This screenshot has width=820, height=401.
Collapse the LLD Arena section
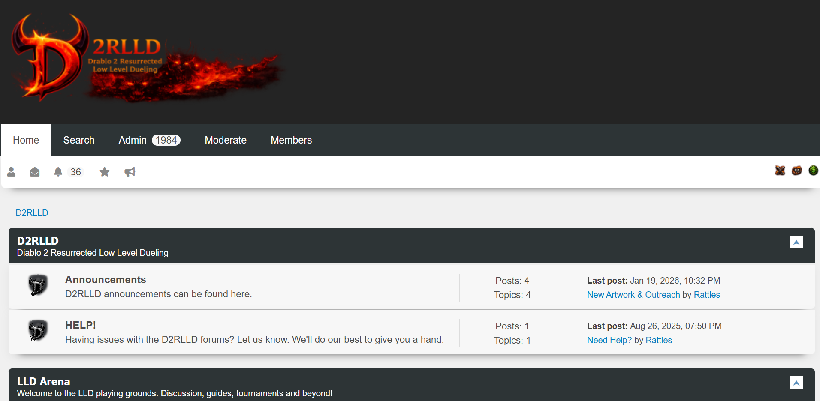tap(796, 383)
